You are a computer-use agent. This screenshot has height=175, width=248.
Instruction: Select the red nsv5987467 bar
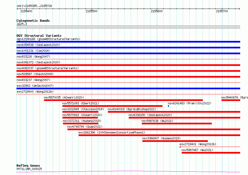(211, 153)
